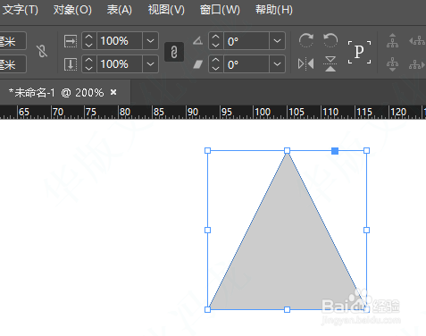Click the vertical scale 100% field
This screenshot has height=336, width=426.
[x=120, y=64]
